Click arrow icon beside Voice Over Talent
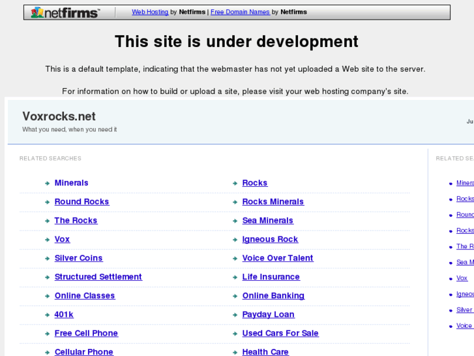474x356 pixels. point(235,259)
